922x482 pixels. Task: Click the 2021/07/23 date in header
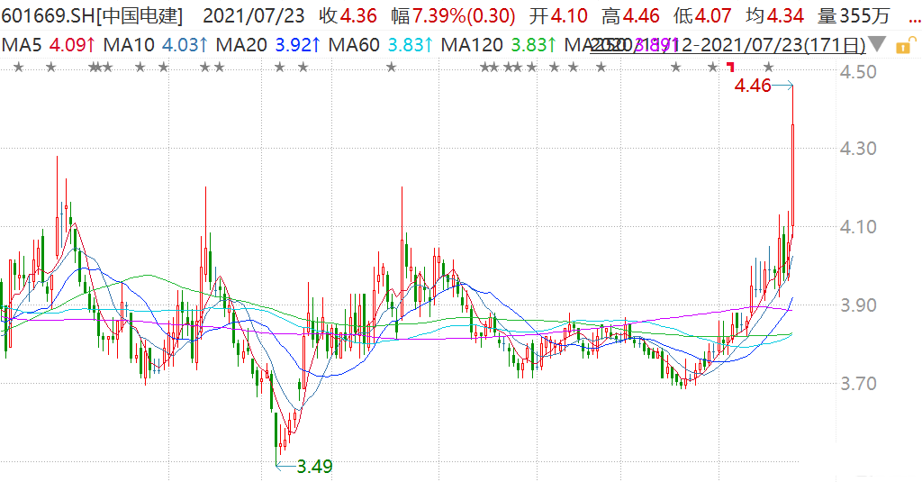253,16
